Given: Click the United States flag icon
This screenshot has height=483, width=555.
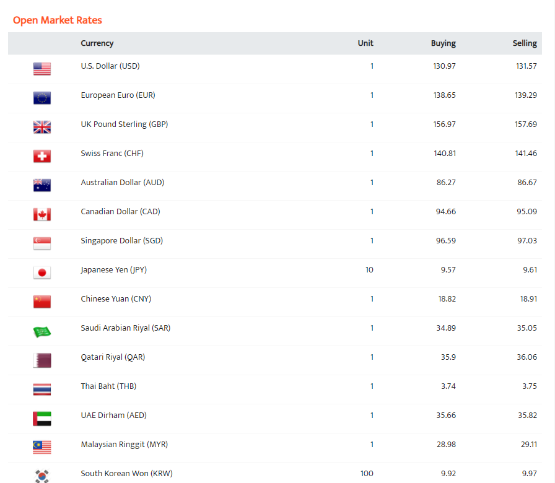Looking at the screenshot, I should point(42,69).
